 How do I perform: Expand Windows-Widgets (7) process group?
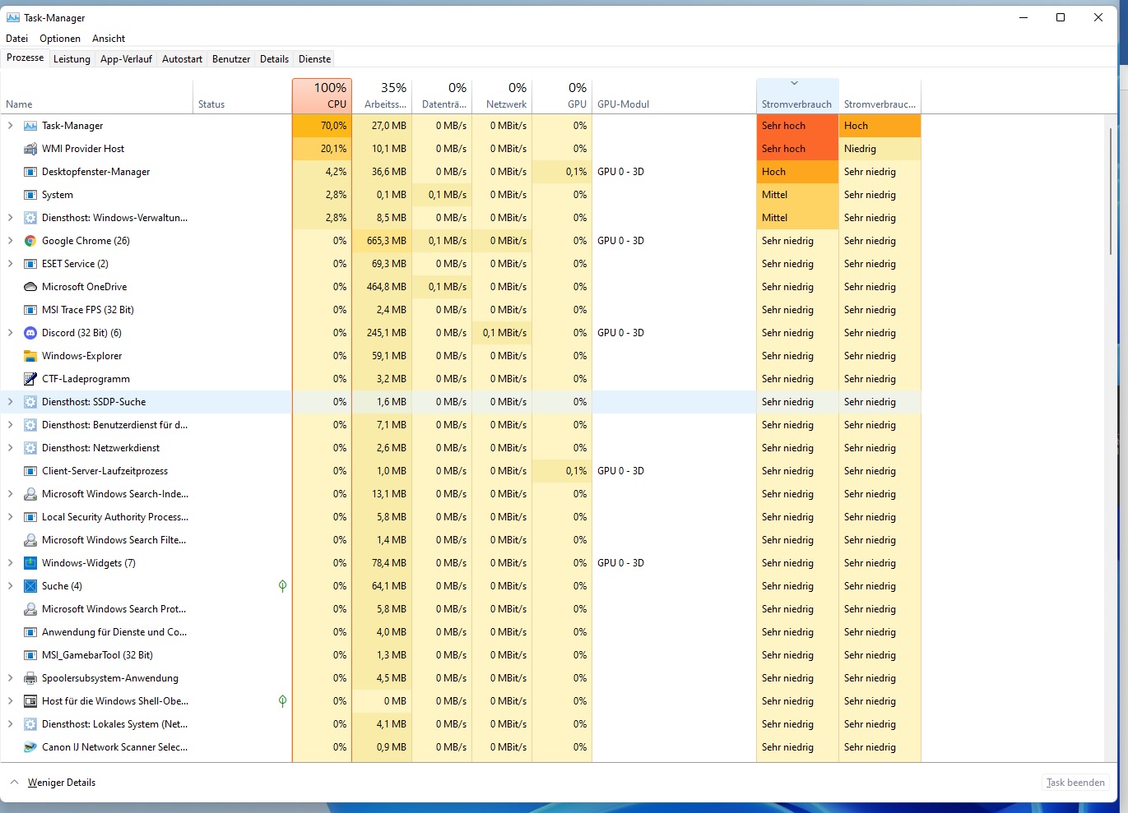click(9, 562)
